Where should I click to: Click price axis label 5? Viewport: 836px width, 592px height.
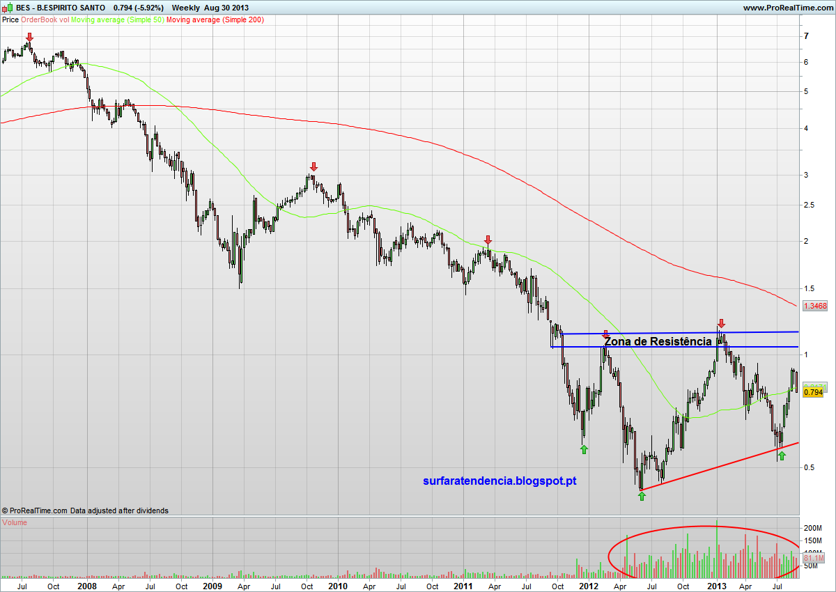coord(806,92)
